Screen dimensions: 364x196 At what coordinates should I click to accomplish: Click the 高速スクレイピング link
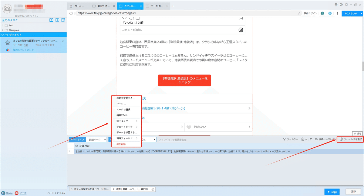(x=23, y=50)
